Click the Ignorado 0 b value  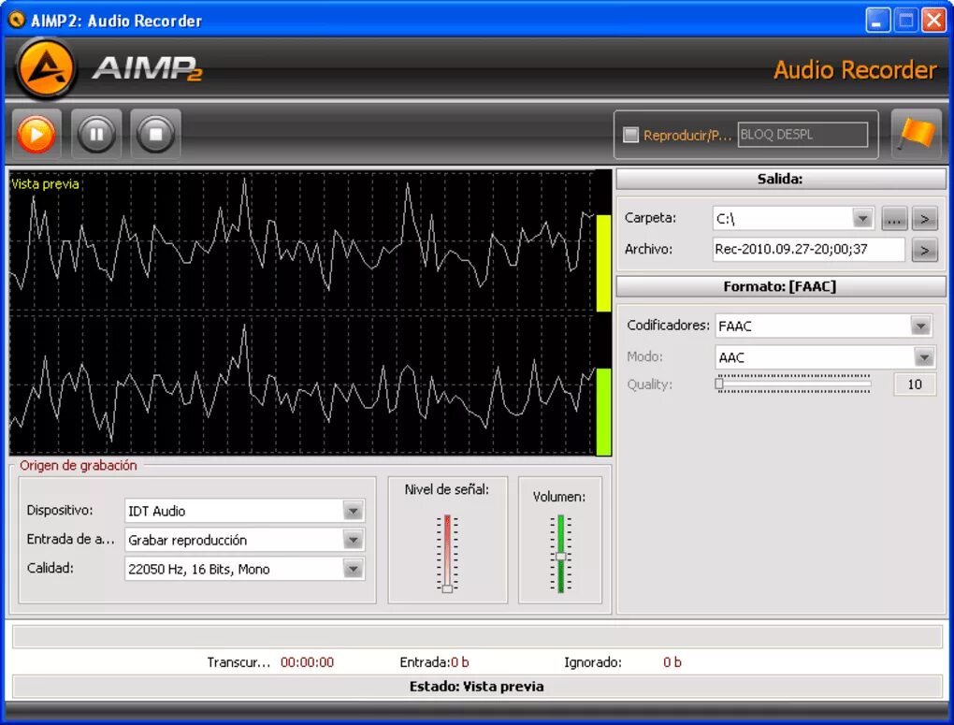[x=672, y=662]
